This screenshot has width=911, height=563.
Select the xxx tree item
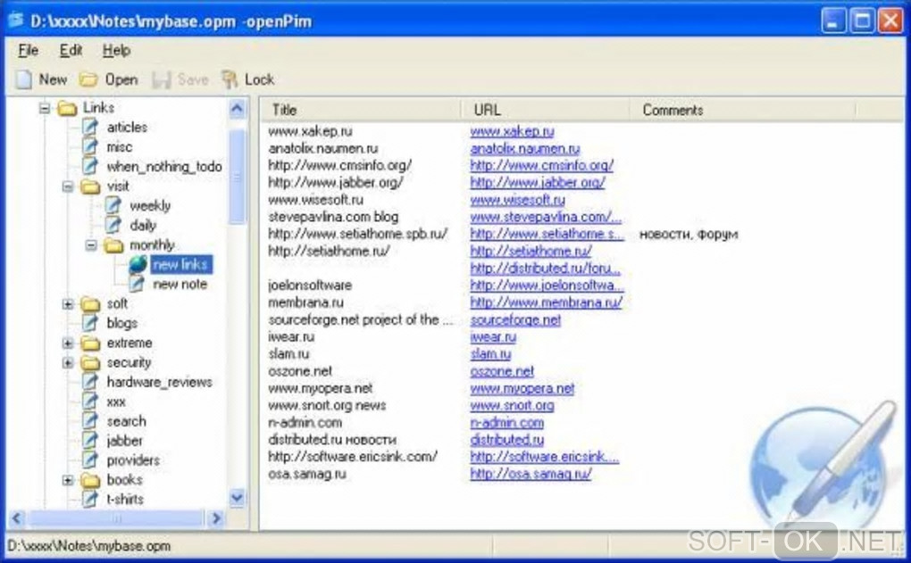(115, 402)
